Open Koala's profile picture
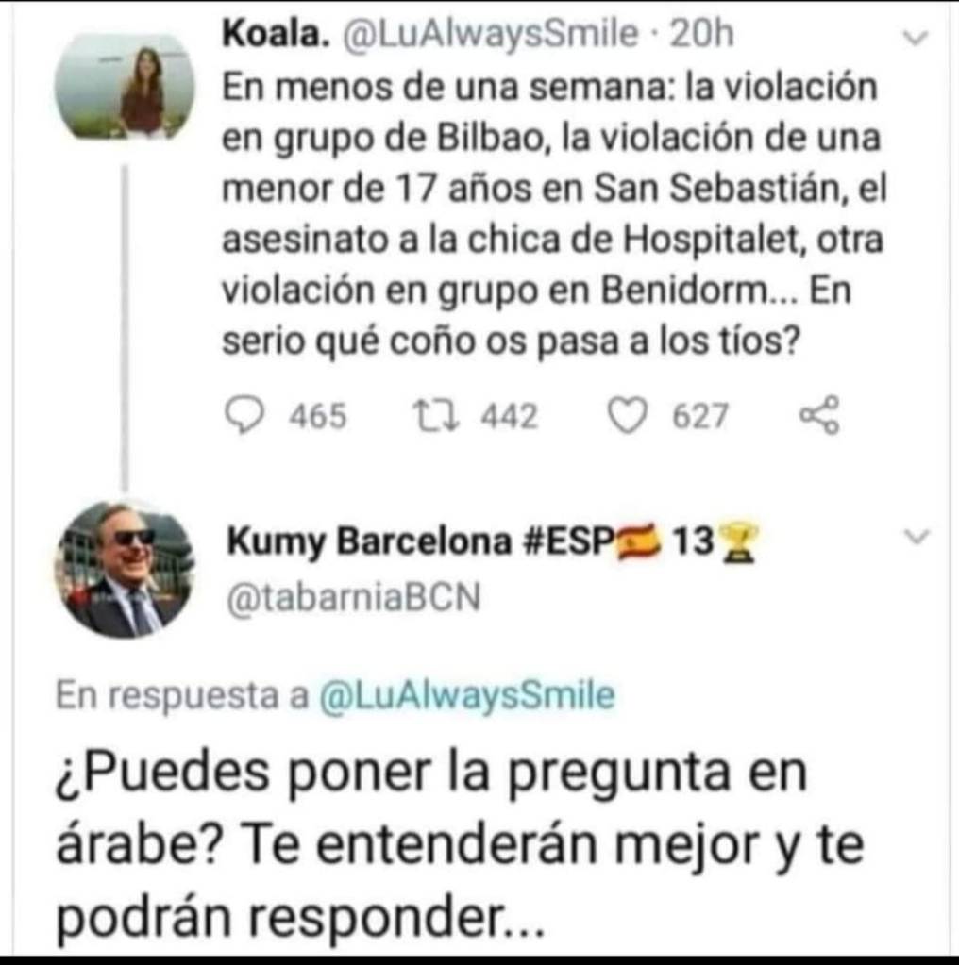This screenshot has height=965, width=959. tap(125, 86)
